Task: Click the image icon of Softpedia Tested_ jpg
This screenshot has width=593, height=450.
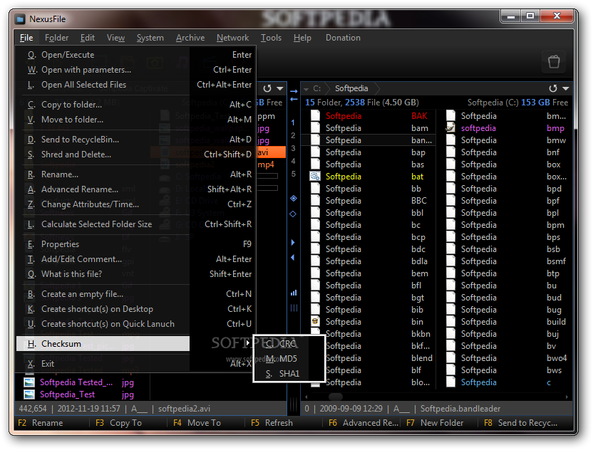Action: (x=29, y=382)
